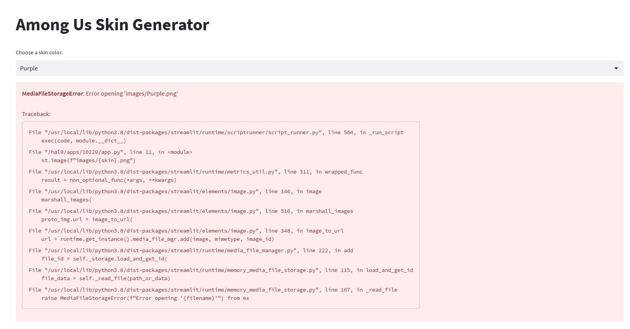Image resolution: width=630 pixels, height=329 pixels.
Task: Click the 'Error opening images/Purple.png' message
Action: click(132, 94)
